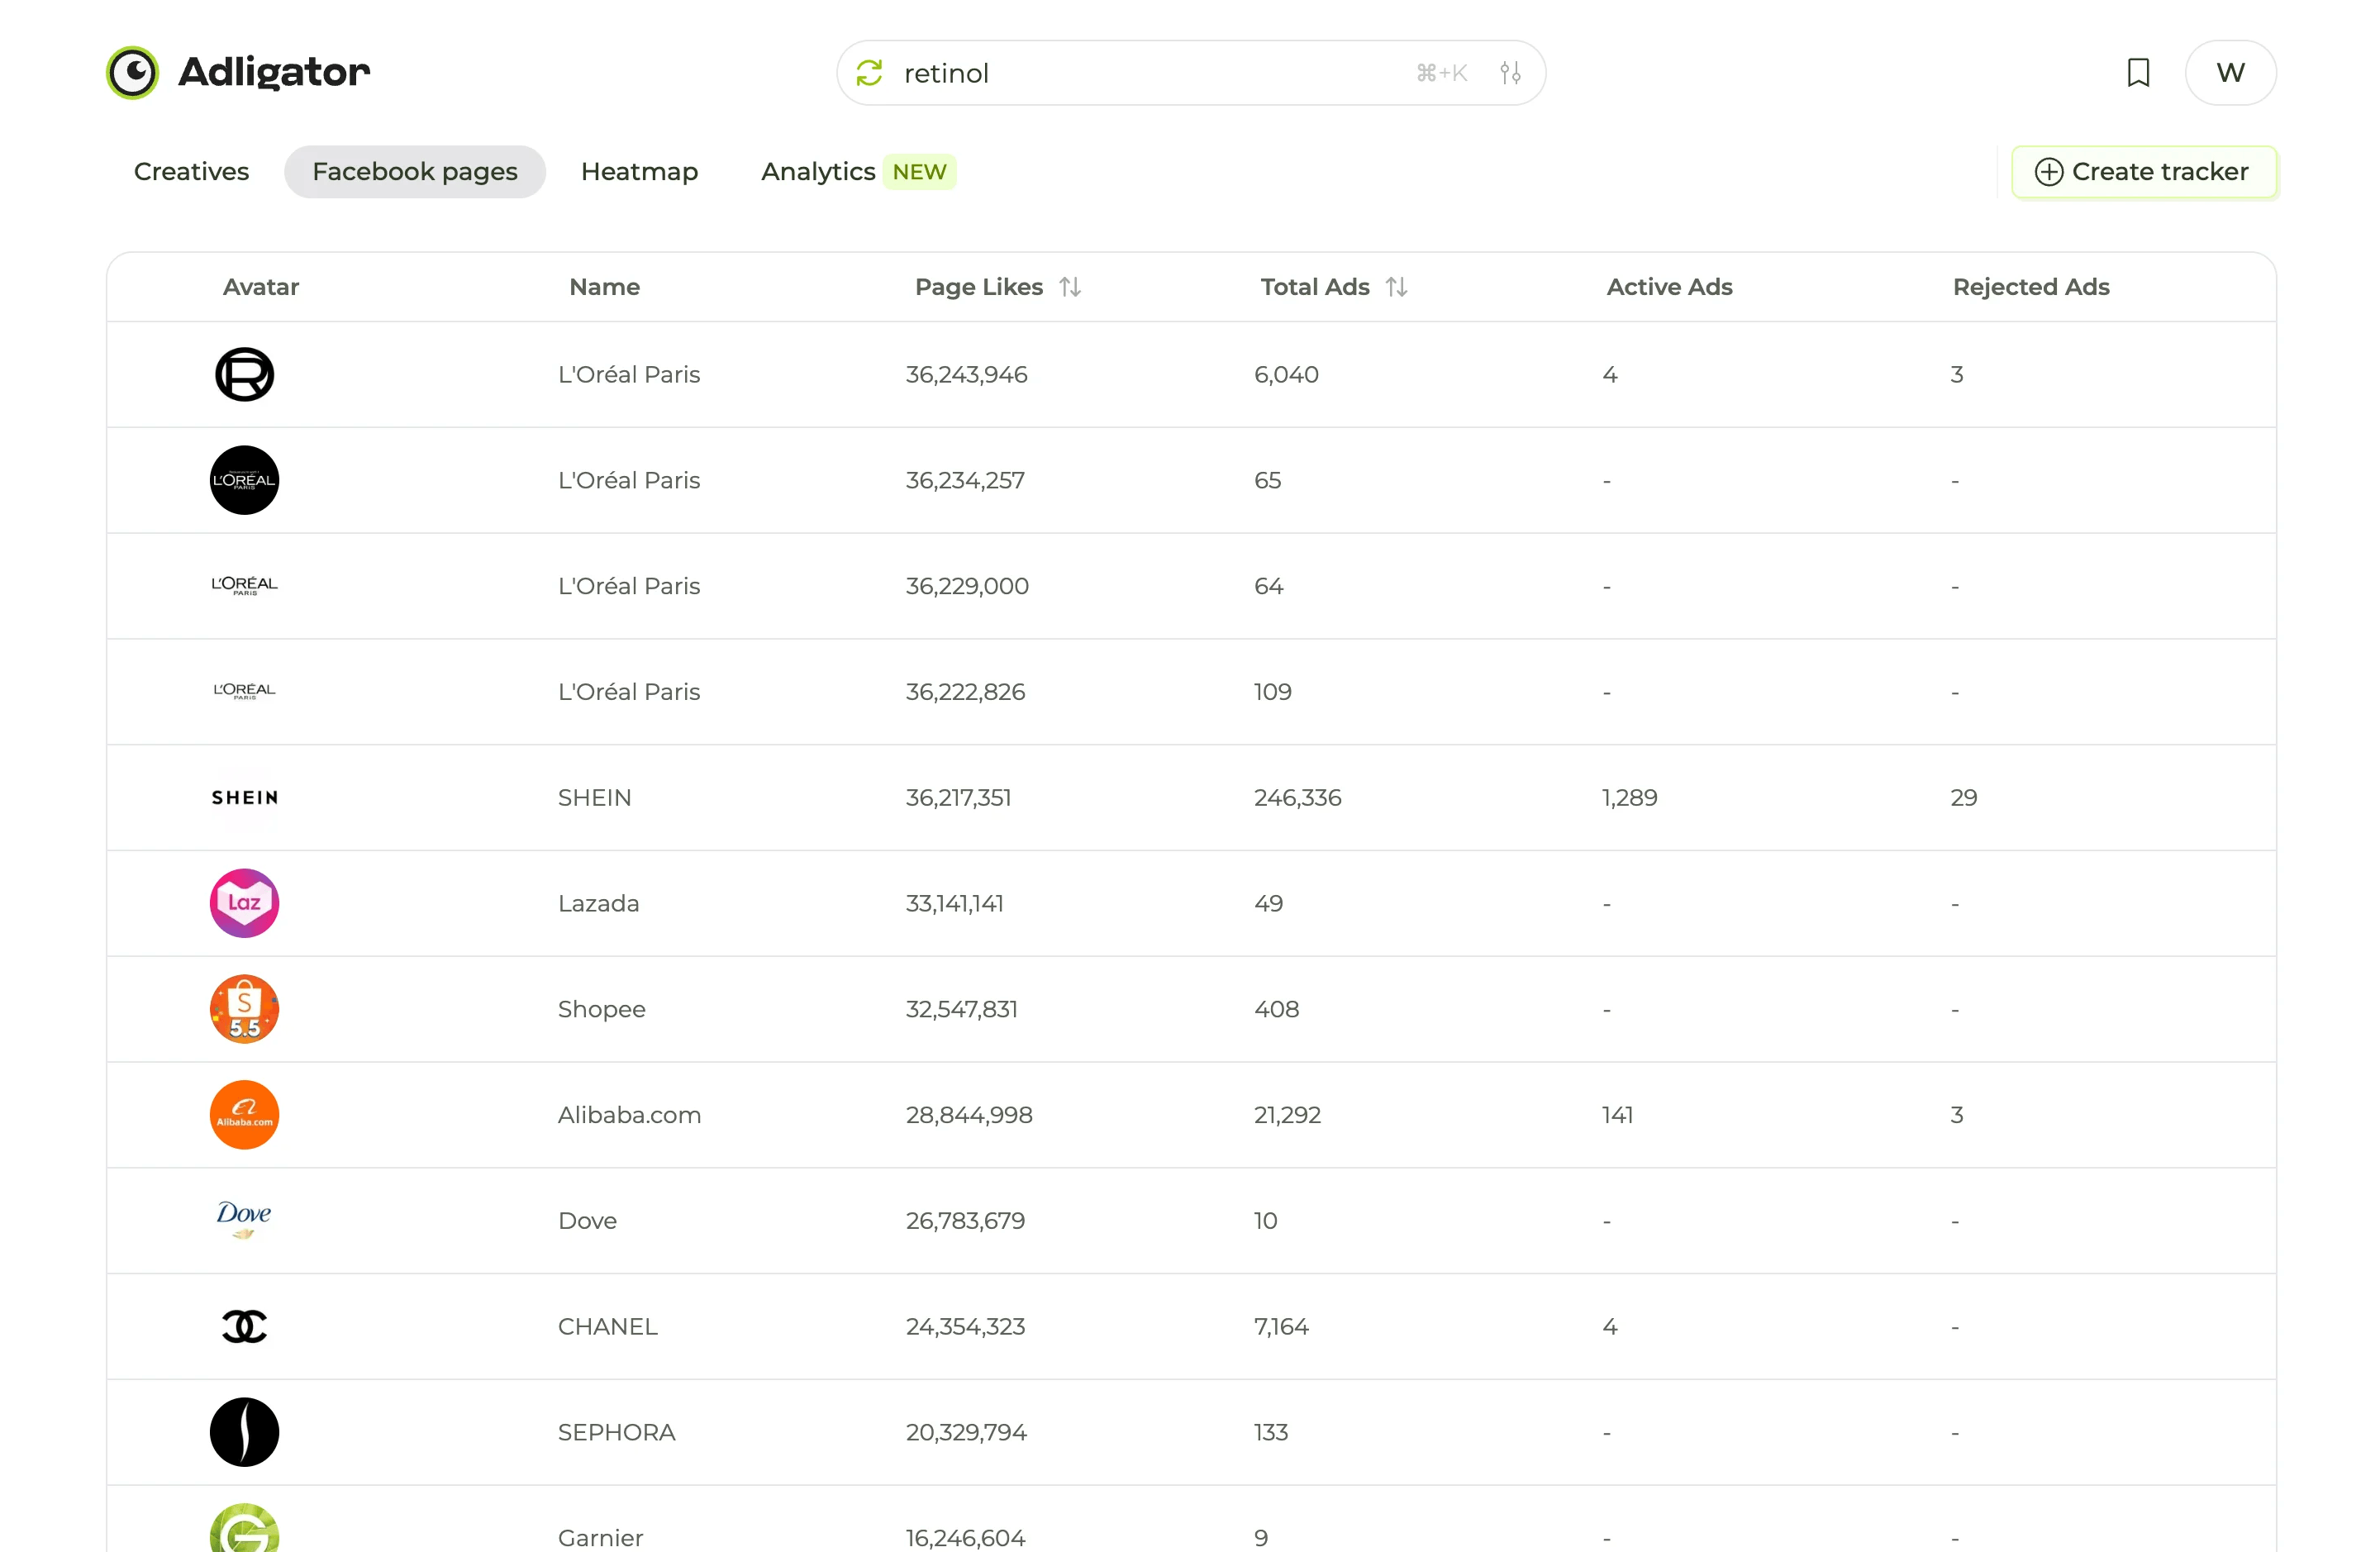
Task: Click Shopee total ads value 408
Action: pyautogui.click(x=1276, y=1009)
